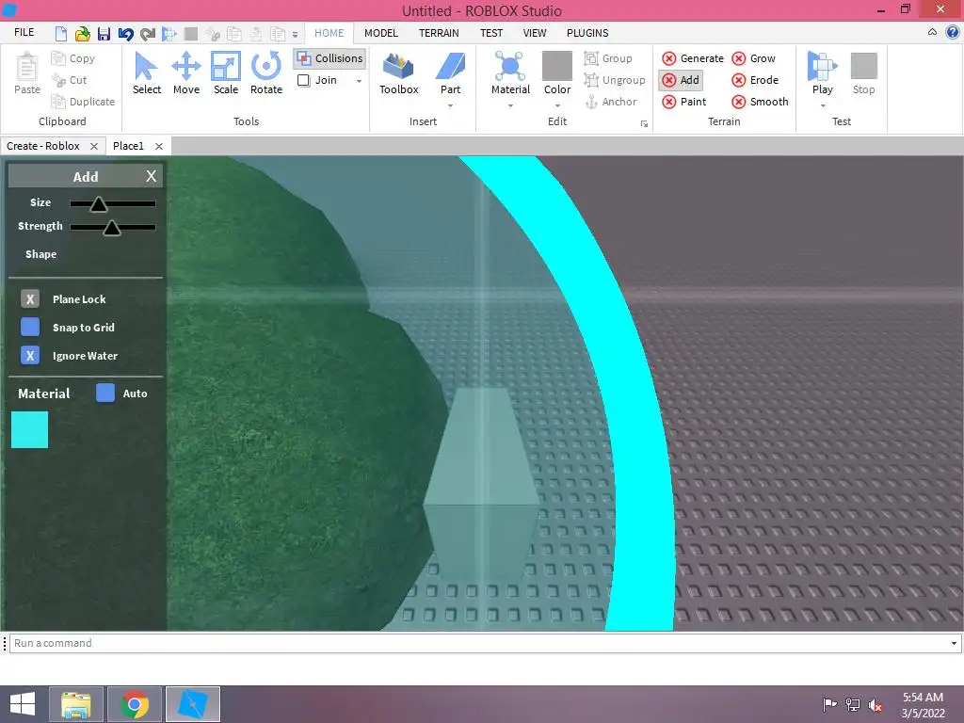Switch to the MODEL tab
Image resolution: width=964 pixels, height=723 pixels.
point(381,33)
